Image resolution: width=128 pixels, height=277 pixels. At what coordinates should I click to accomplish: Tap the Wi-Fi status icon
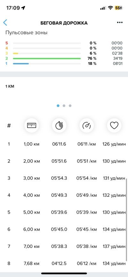110,8
